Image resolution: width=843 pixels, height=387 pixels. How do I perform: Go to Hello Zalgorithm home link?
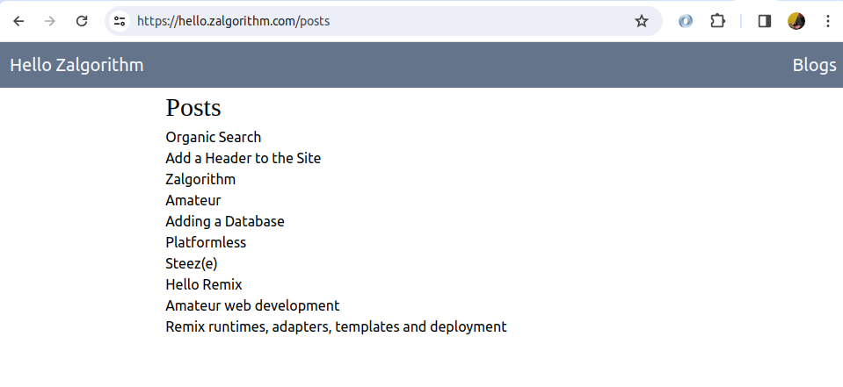76,65
